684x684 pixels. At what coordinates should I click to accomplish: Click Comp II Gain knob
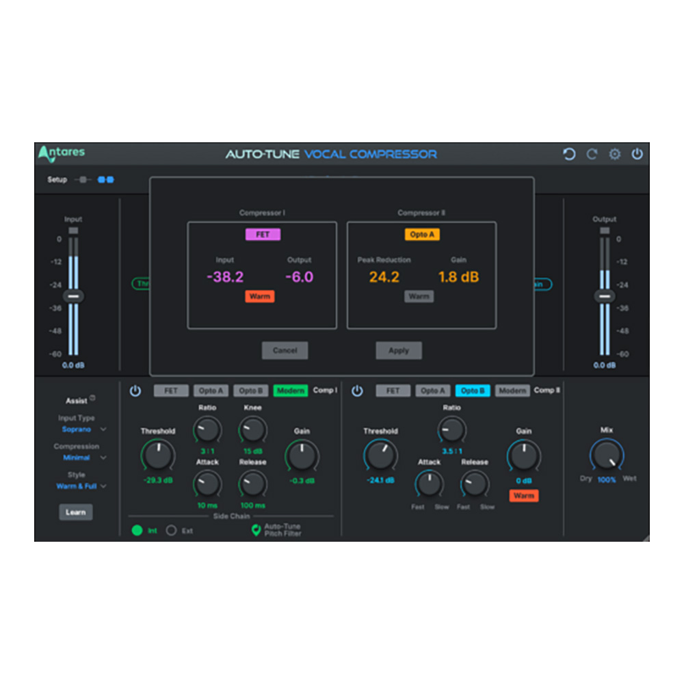point(524,455)
